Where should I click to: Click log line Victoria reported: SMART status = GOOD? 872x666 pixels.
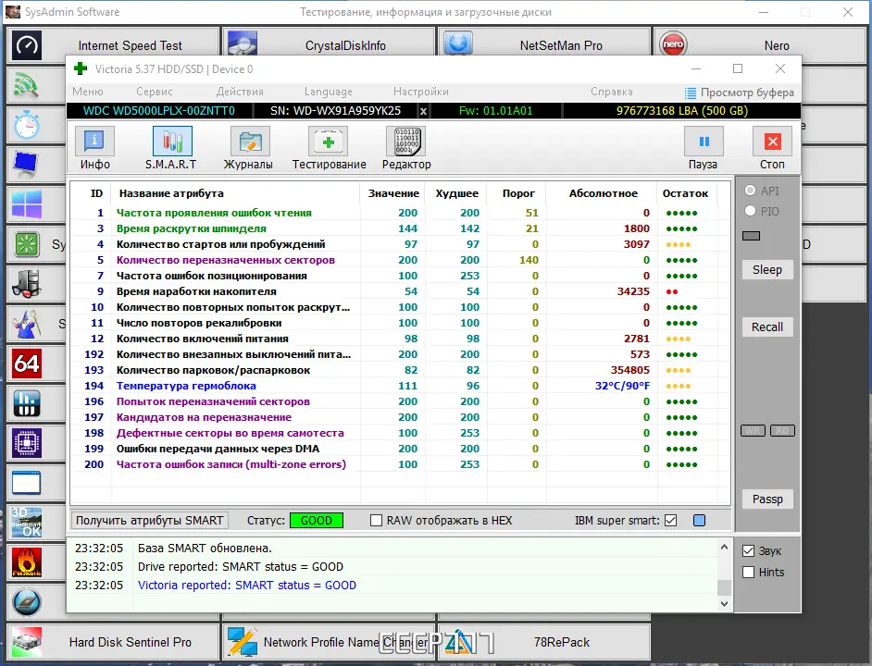[247, 586]
